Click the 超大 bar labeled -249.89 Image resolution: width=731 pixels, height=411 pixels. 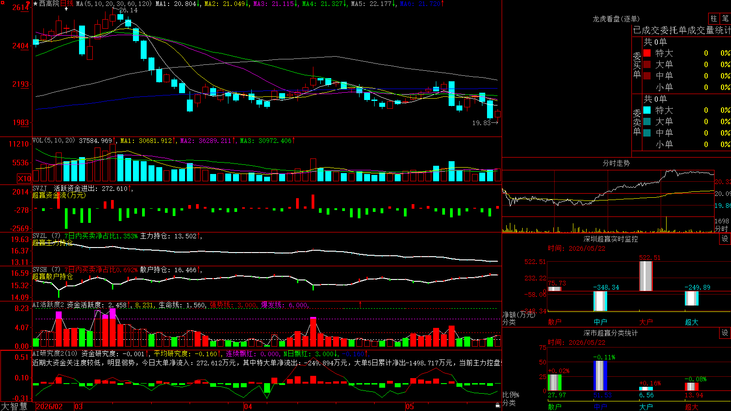[692, 298]
